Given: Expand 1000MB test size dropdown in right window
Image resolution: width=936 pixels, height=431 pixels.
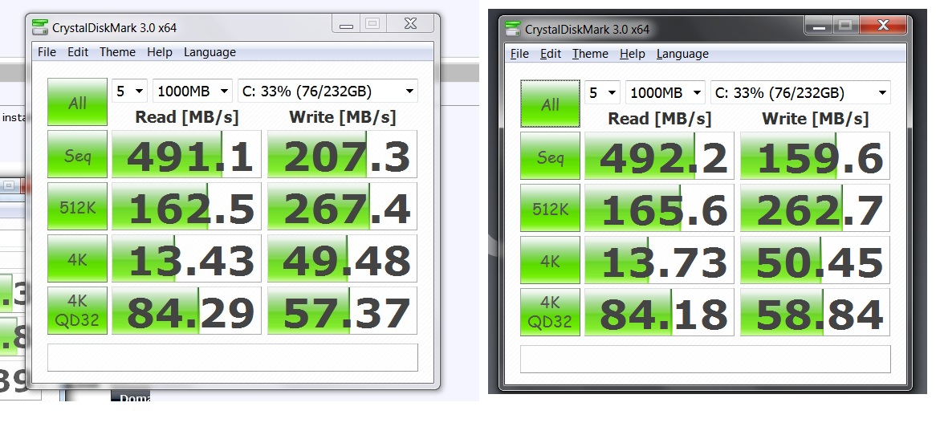Looking at the screenshot, I should coord(665,93).
